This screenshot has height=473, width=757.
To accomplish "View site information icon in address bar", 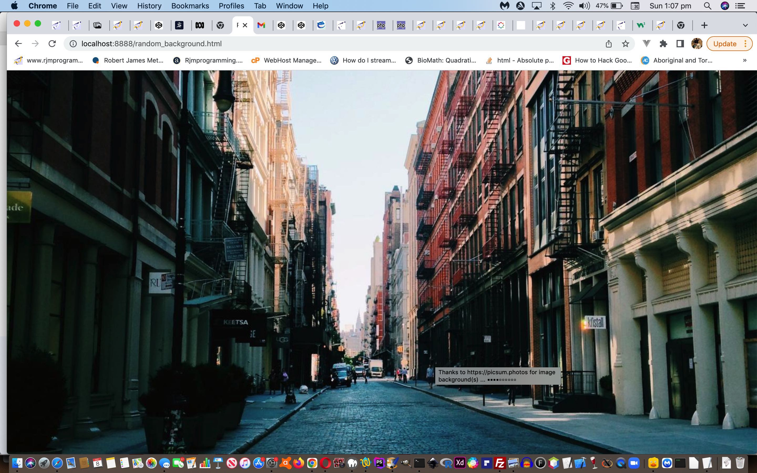I will [73, 44].
